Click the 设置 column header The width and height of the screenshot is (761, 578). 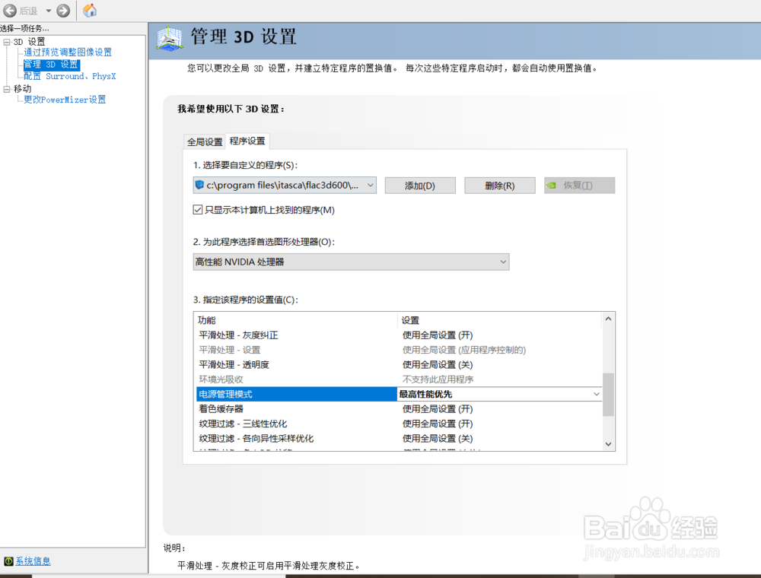click(x=500, y=320)
